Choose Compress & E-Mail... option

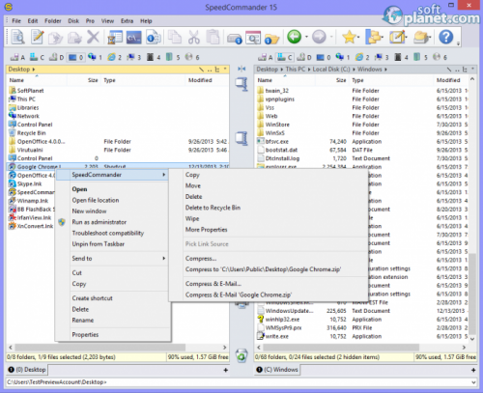pyautogui.click(x=213, y=284)
